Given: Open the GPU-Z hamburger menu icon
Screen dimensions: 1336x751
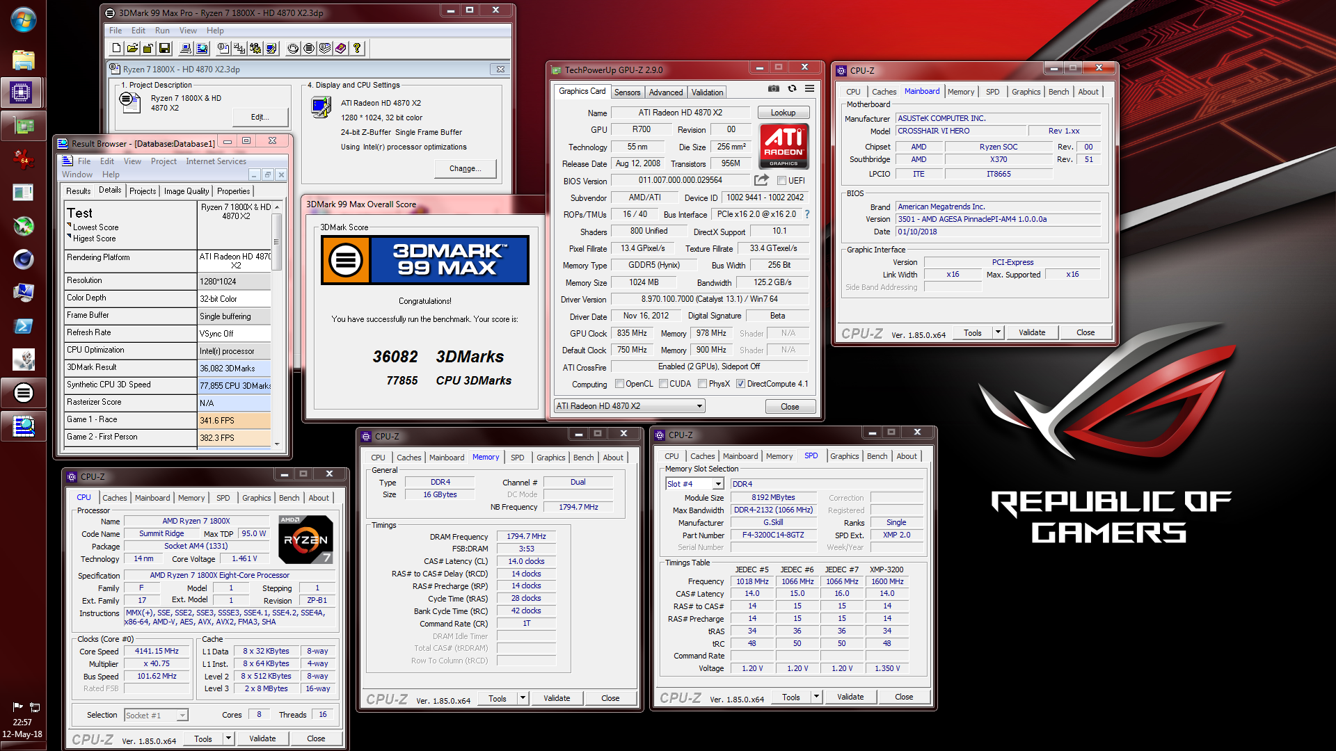Looking at the screenshot, I should point(810,89).
